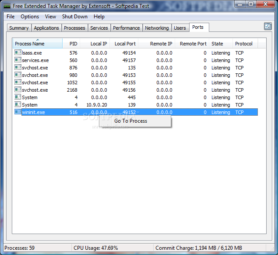Image resolution: width=278 pixels, height=255 pixels.
Task: Sort by Remote Port column header
Action: coord(192,44)
